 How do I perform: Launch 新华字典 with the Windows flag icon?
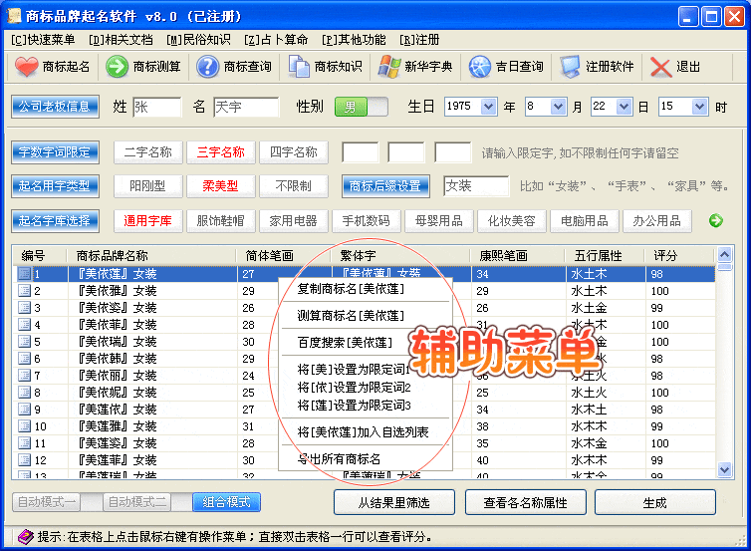pos(389,66)
